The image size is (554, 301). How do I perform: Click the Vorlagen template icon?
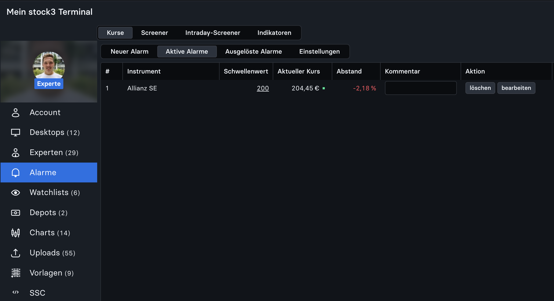pyautogui.click(x=16, y=273)
